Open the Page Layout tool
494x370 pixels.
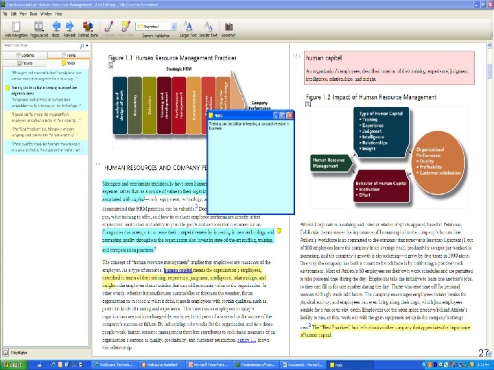[38, 27]
